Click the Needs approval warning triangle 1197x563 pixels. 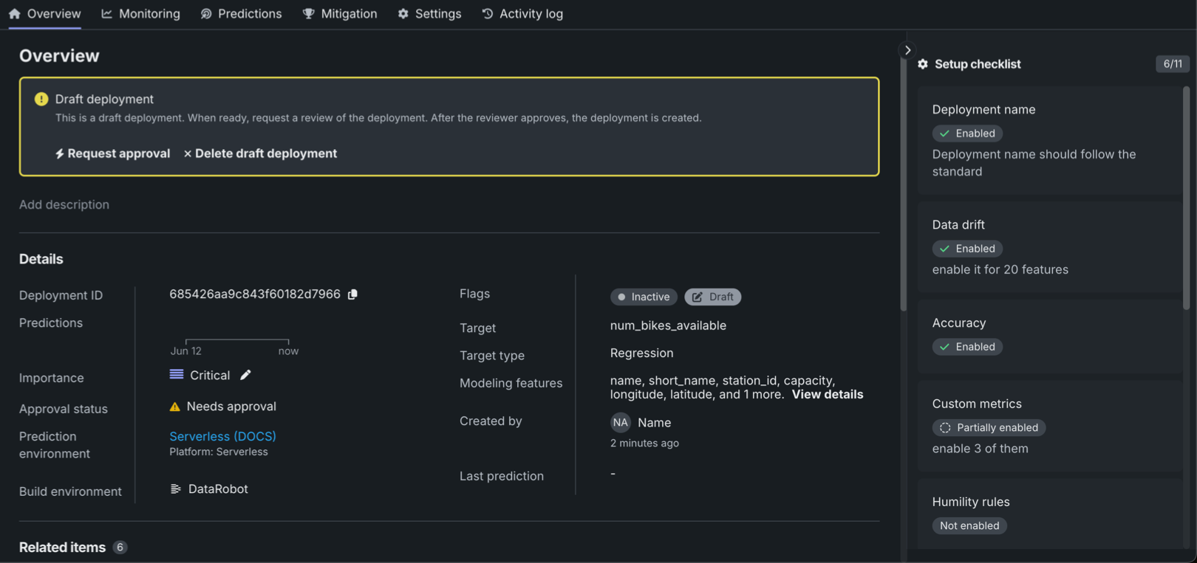coord(175,407)
